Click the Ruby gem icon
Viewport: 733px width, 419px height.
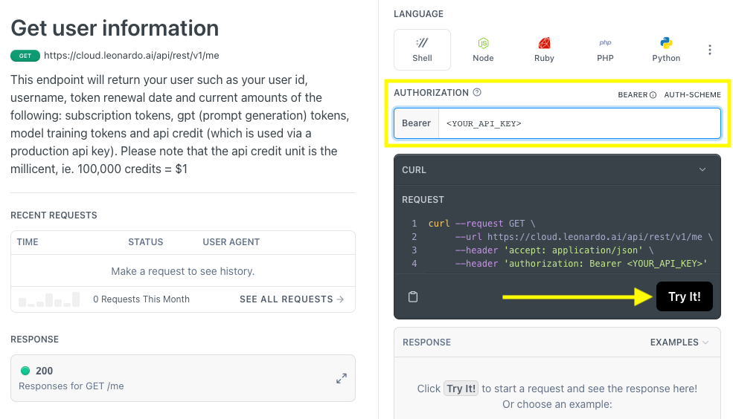point(544,43)
